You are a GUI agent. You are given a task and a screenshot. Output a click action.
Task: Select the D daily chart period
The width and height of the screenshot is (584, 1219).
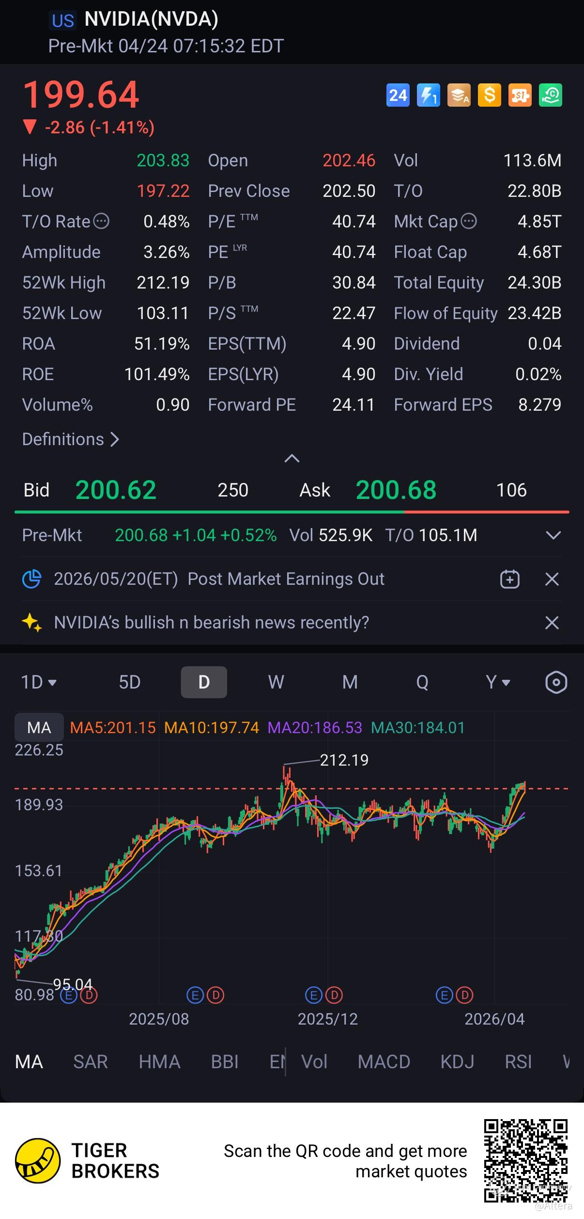coord(204,682)
